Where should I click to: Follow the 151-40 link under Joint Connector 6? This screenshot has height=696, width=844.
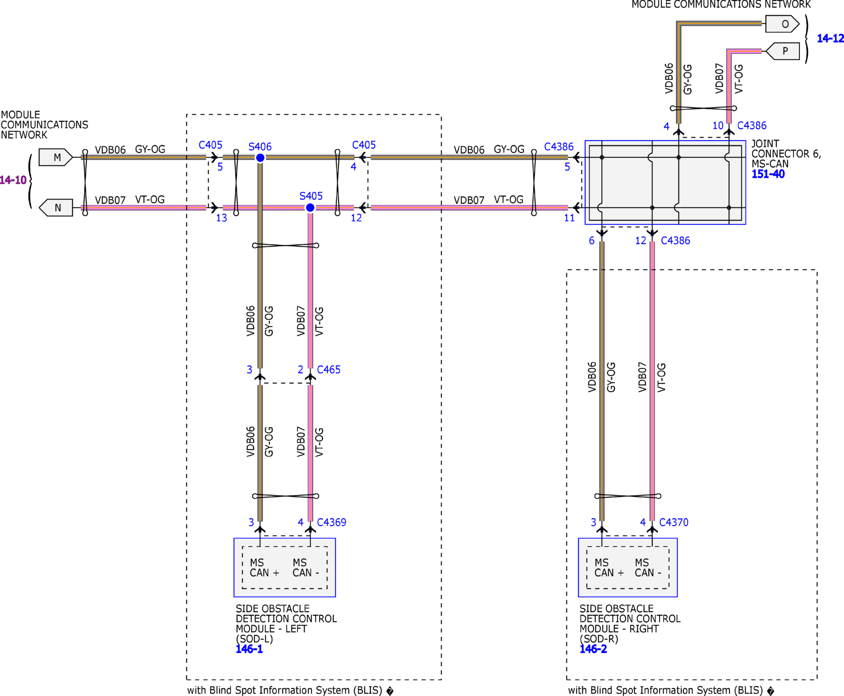(x=768, y=174)
